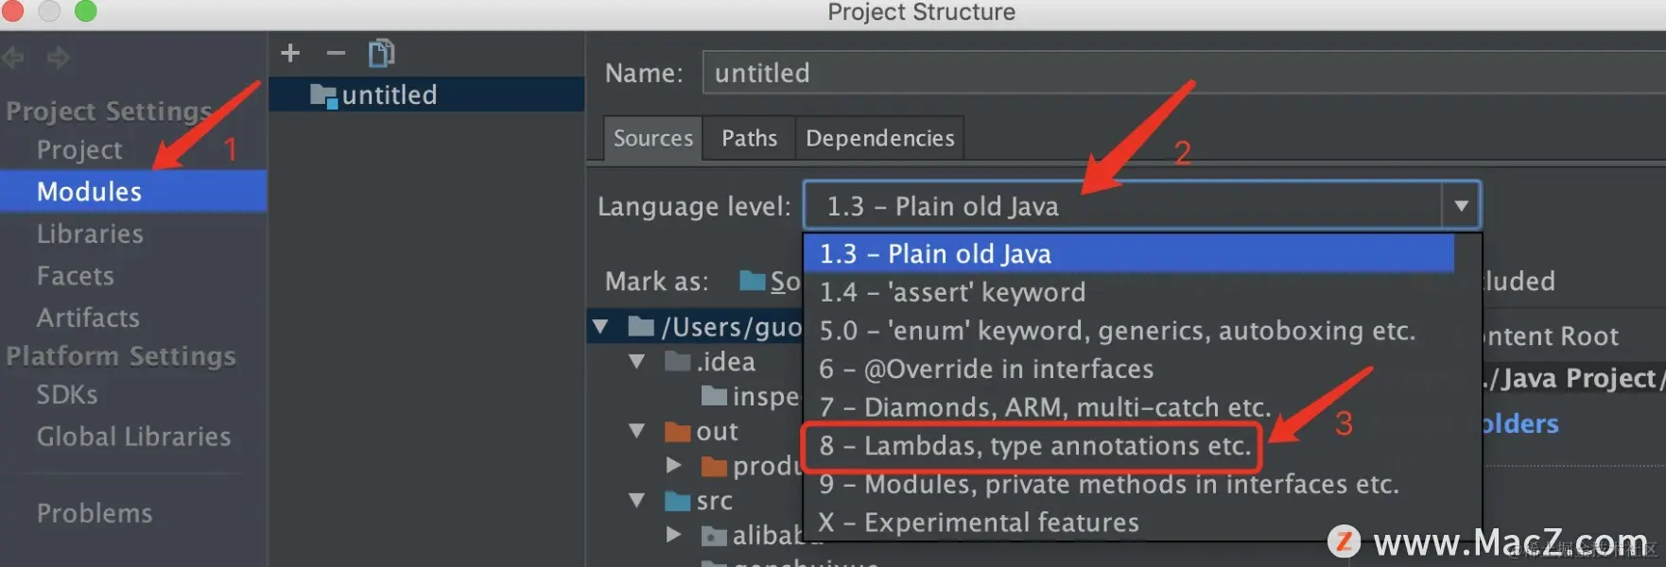Collapse the /Users root folder tree

pos(600,327)
